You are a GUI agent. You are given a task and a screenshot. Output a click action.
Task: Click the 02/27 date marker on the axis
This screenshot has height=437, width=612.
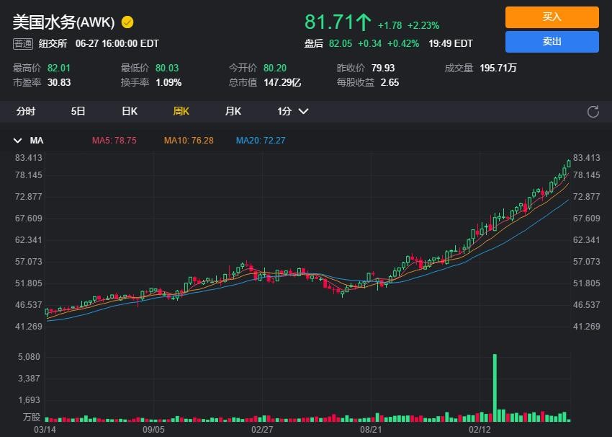coord(262,429)
